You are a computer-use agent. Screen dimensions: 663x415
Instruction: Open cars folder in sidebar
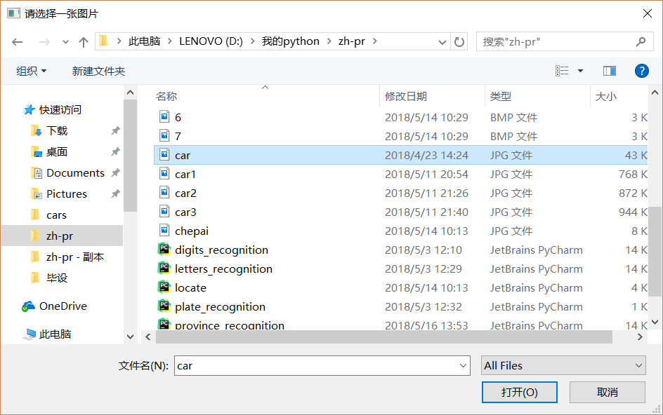click(x=56, y=215)
